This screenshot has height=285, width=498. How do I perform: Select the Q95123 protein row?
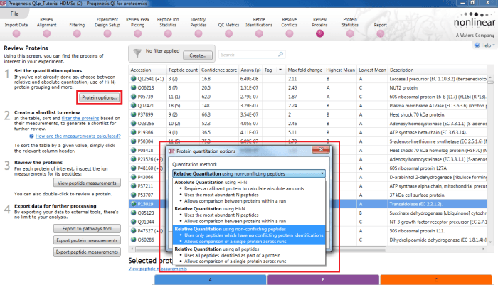[x=308, y=213]
